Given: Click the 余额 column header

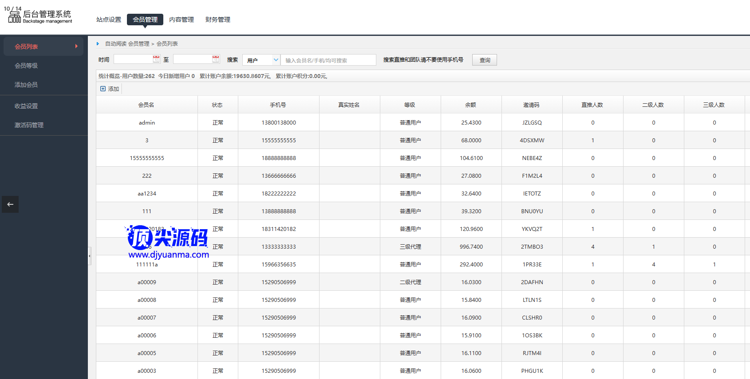Looking at the screenshot, I should (x=471, y=105).
